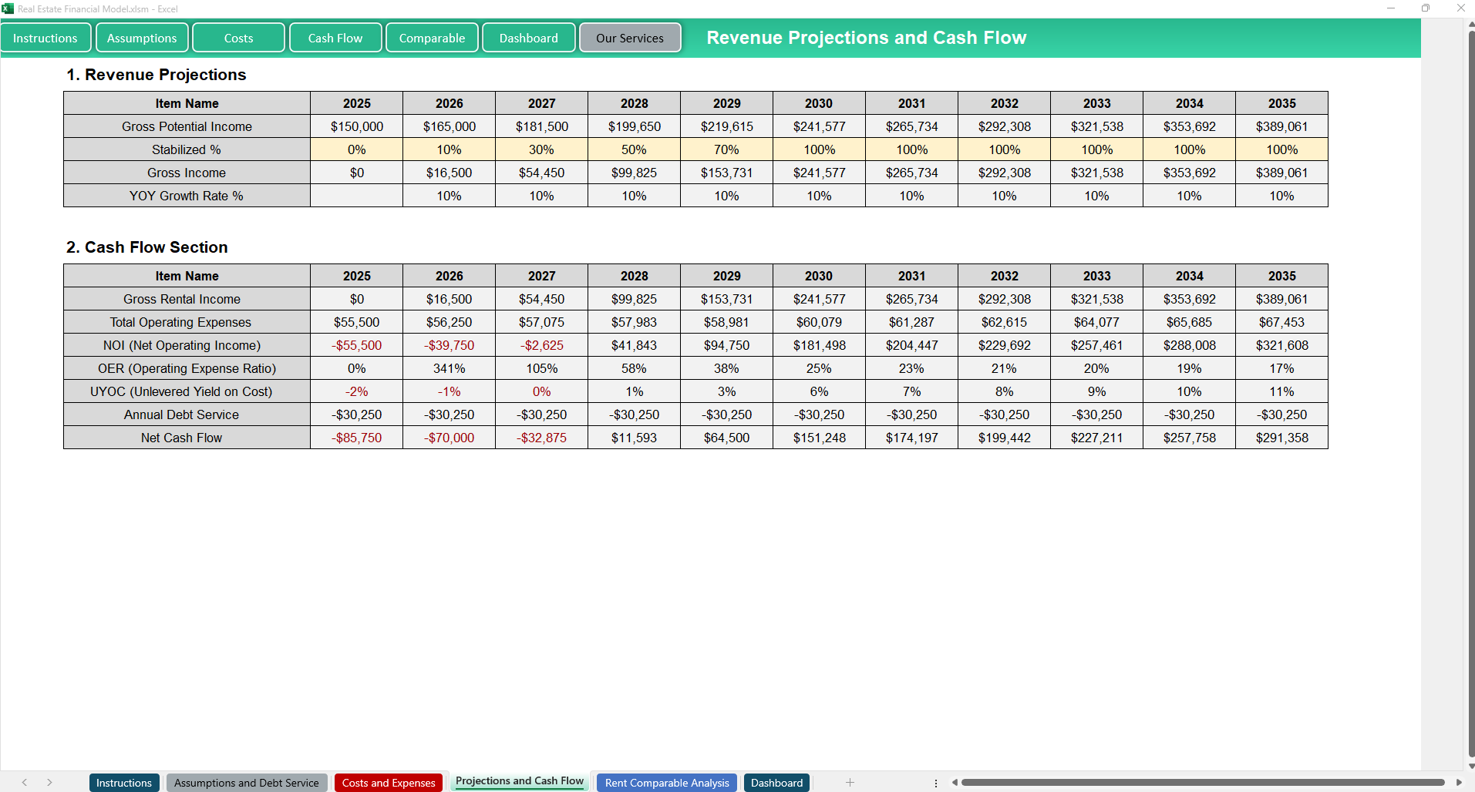
Task: Select the 2025 Stabilized % input cell
Action: tap(356, 149)
